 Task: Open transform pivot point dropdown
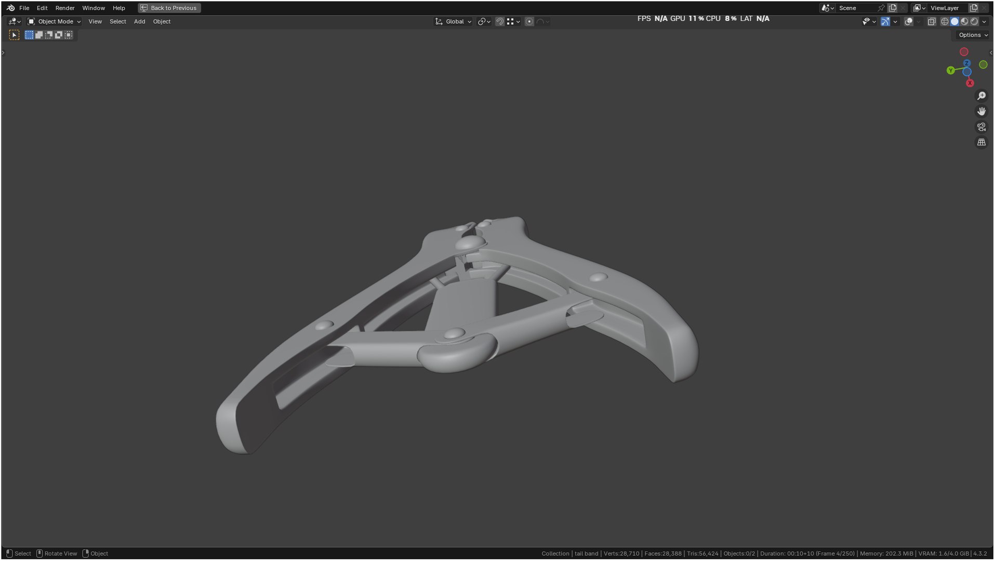pyautogui.click(x=484, y=21)
